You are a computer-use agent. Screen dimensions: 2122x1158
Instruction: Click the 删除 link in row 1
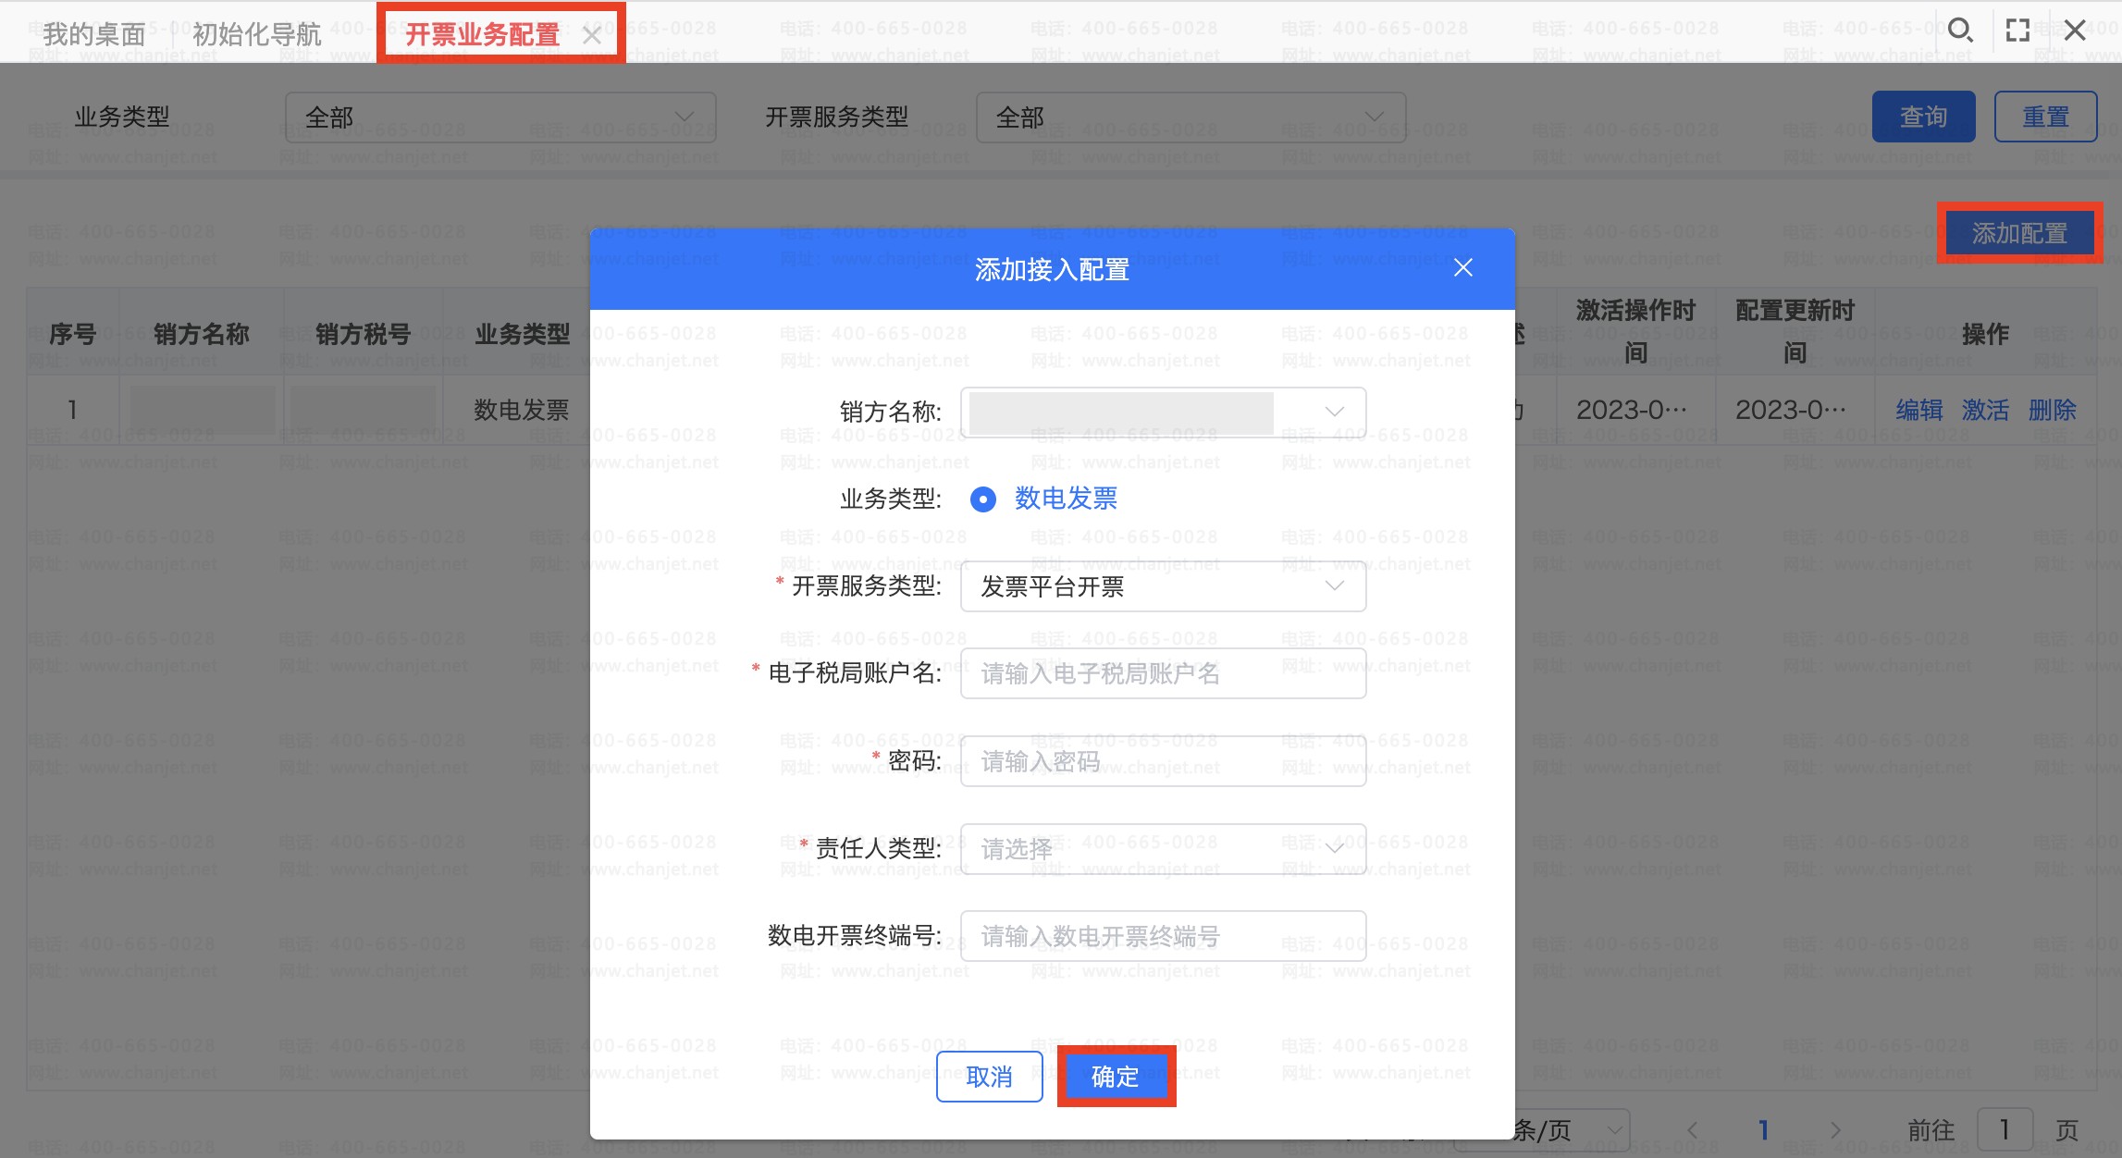(x=2052, y=410)
